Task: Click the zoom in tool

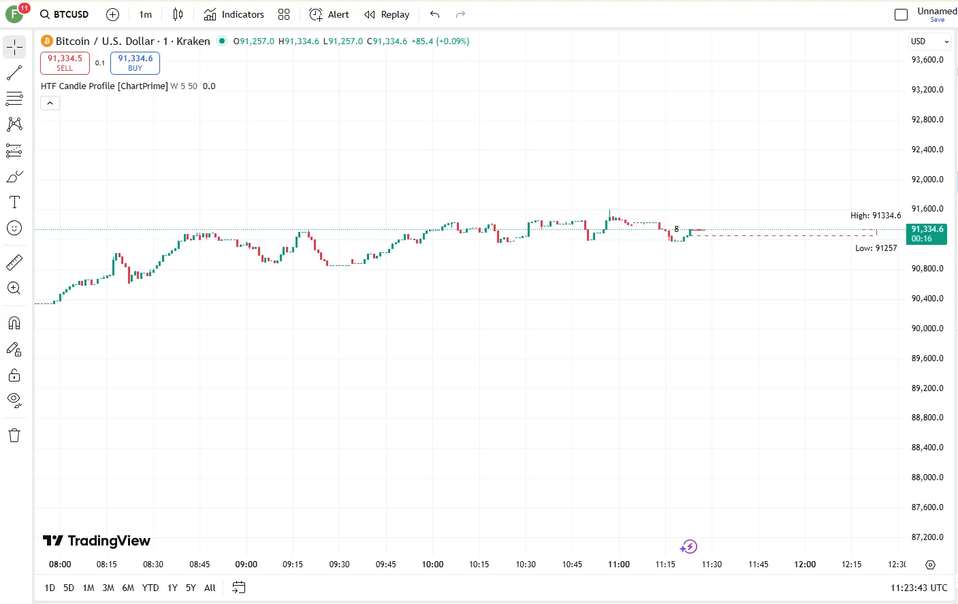Action: pos(14,288)
